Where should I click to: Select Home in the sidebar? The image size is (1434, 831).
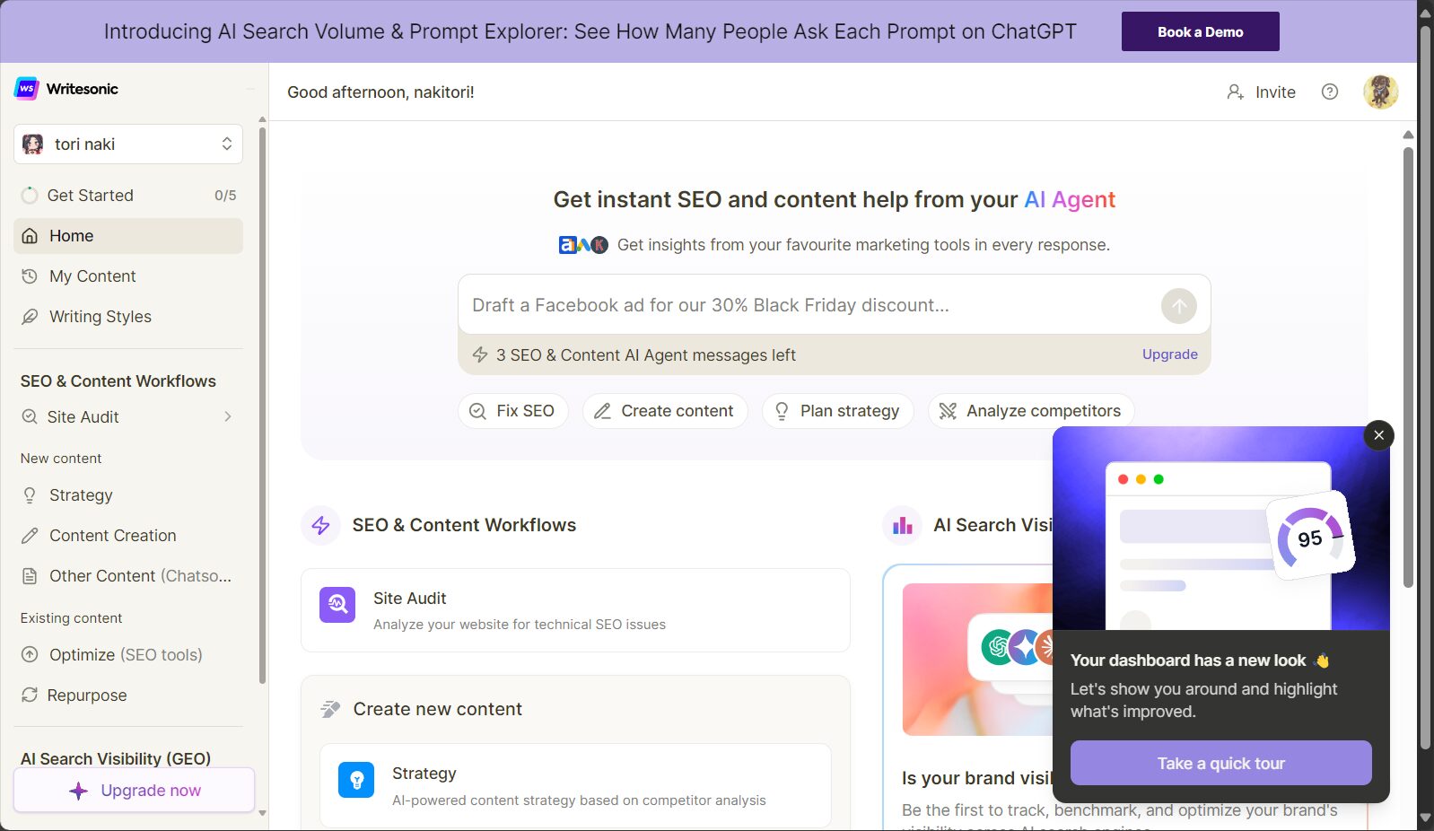(x=128, y=236)
